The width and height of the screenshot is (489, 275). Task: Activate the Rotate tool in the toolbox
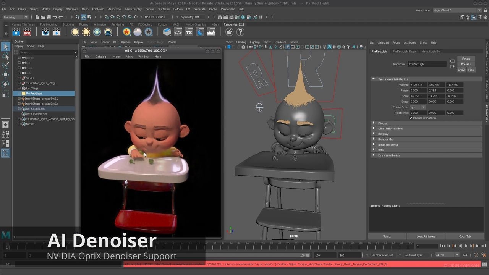[5, 84]
